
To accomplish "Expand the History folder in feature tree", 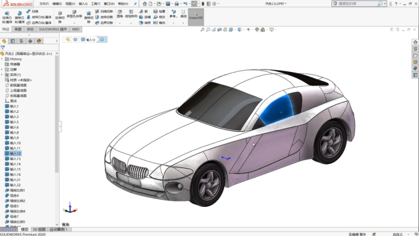I will 2,59.
